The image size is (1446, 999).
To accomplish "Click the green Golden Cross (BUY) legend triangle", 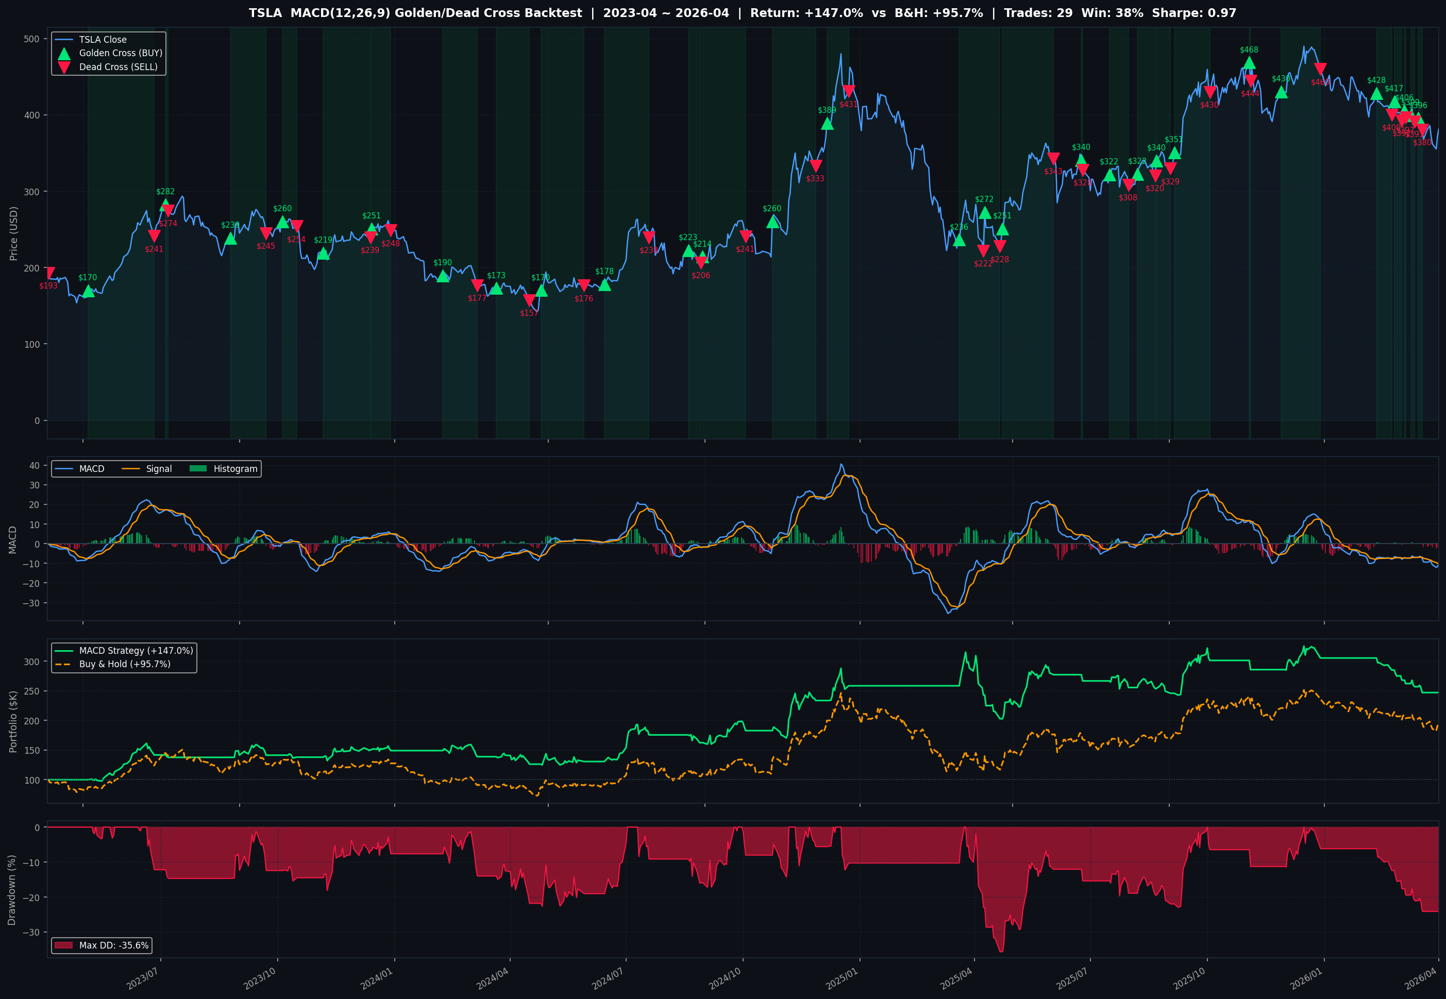I will (x=64, y=53).
